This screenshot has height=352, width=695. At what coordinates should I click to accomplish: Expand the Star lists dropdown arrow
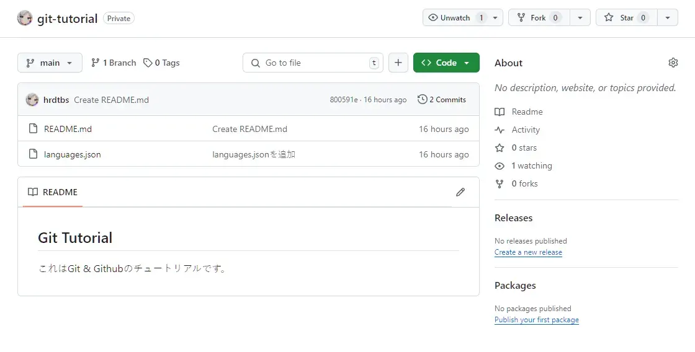point(668,18)
